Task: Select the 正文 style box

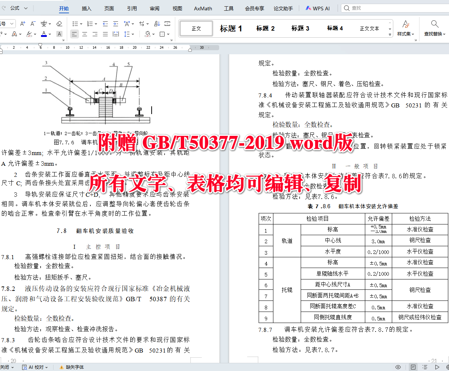Action: (196, 28)
